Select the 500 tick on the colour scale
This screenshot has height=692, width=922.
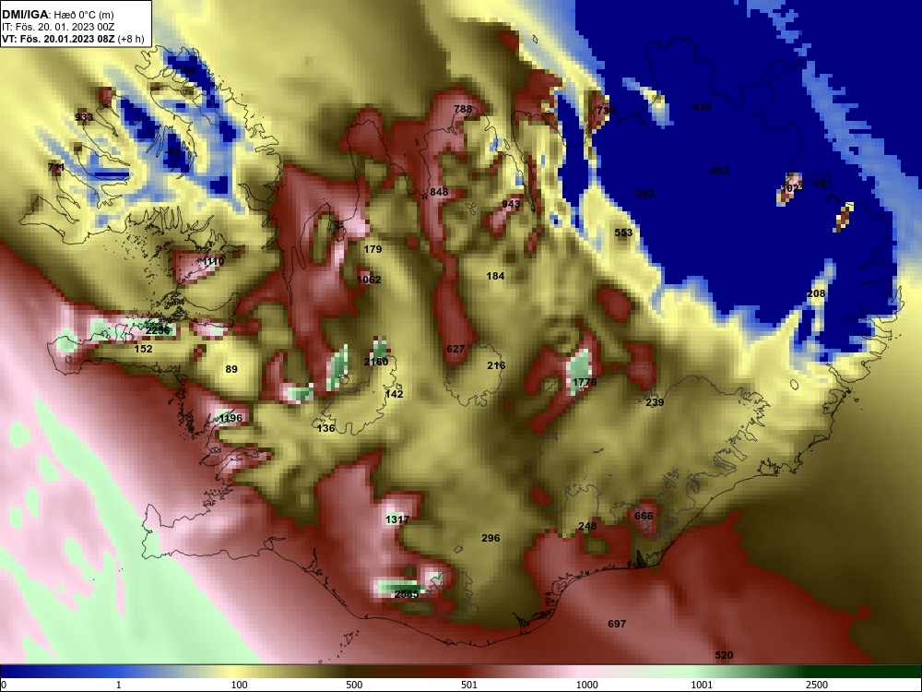tap(354, 685)
